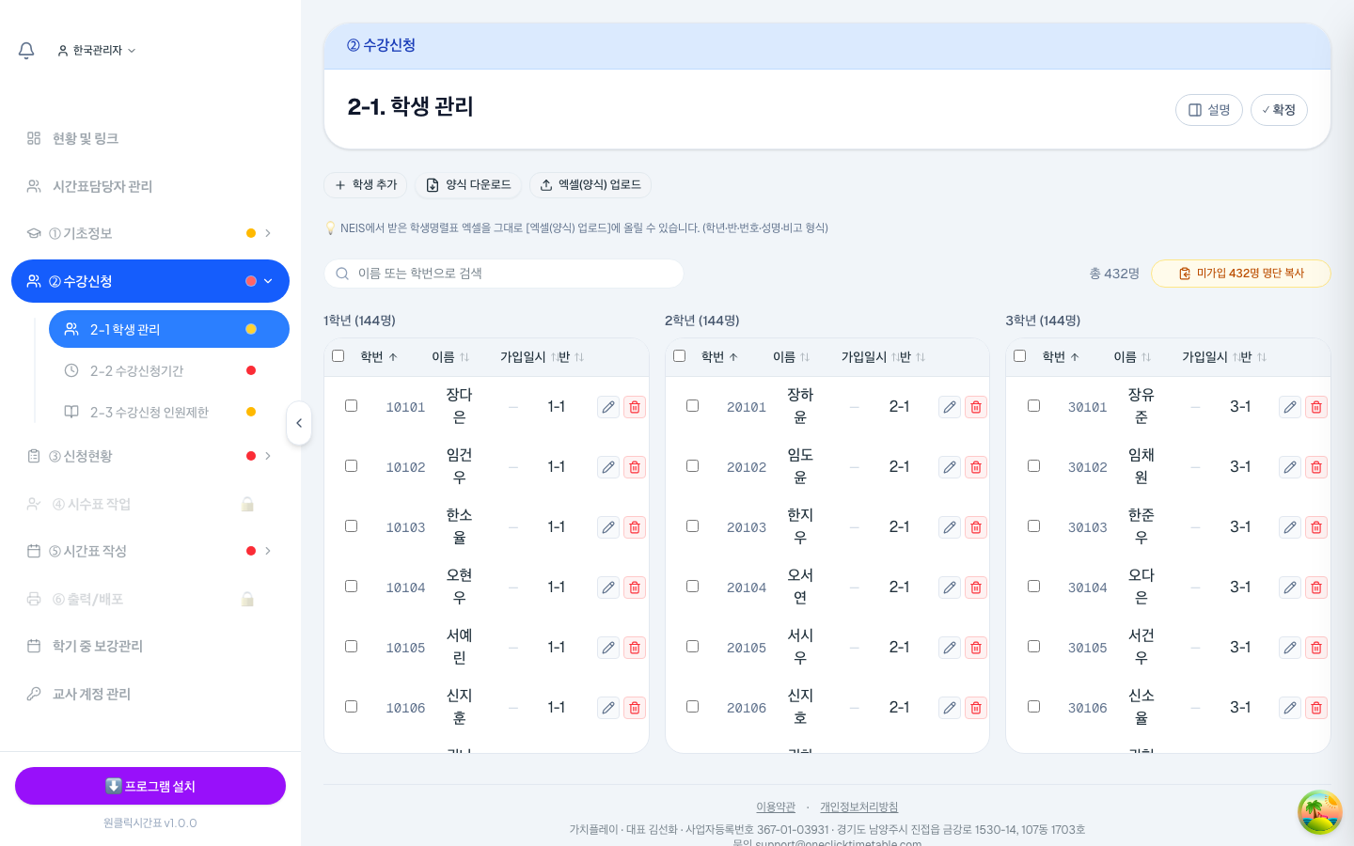The width and height of the screenshot is (1354, 846).
Task: Check the box for student 10101
Action: point(352,406)
